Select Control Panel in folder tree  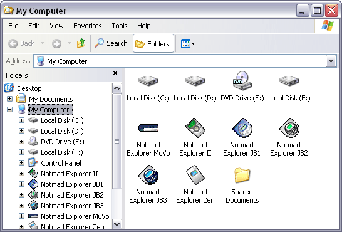click(61, 163)
